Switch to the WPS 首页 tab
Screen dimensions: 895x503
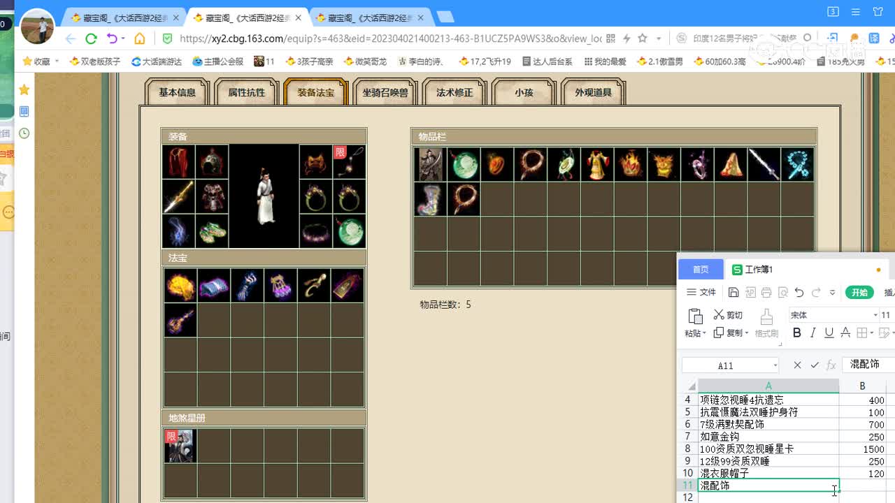[x=701, y=270]
